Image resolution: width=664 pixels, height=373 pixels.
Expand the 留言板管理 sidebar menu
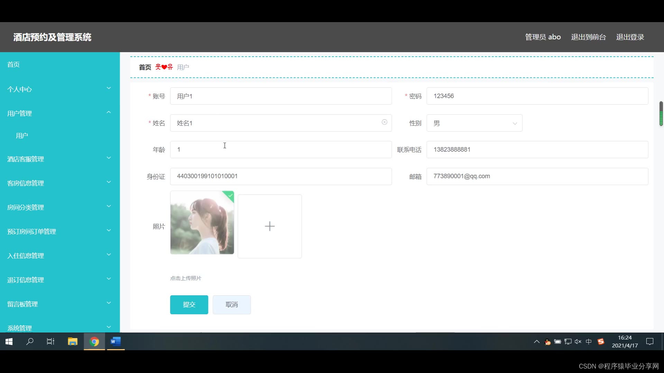point(59,304)
